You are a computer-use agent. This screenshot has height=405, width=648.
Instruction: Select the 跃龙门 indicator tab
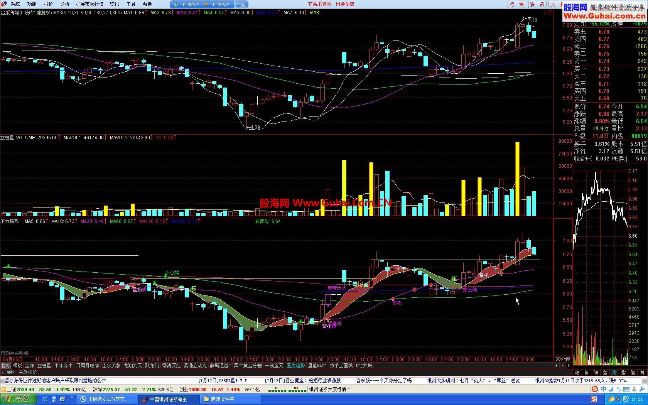coord(152,365)
